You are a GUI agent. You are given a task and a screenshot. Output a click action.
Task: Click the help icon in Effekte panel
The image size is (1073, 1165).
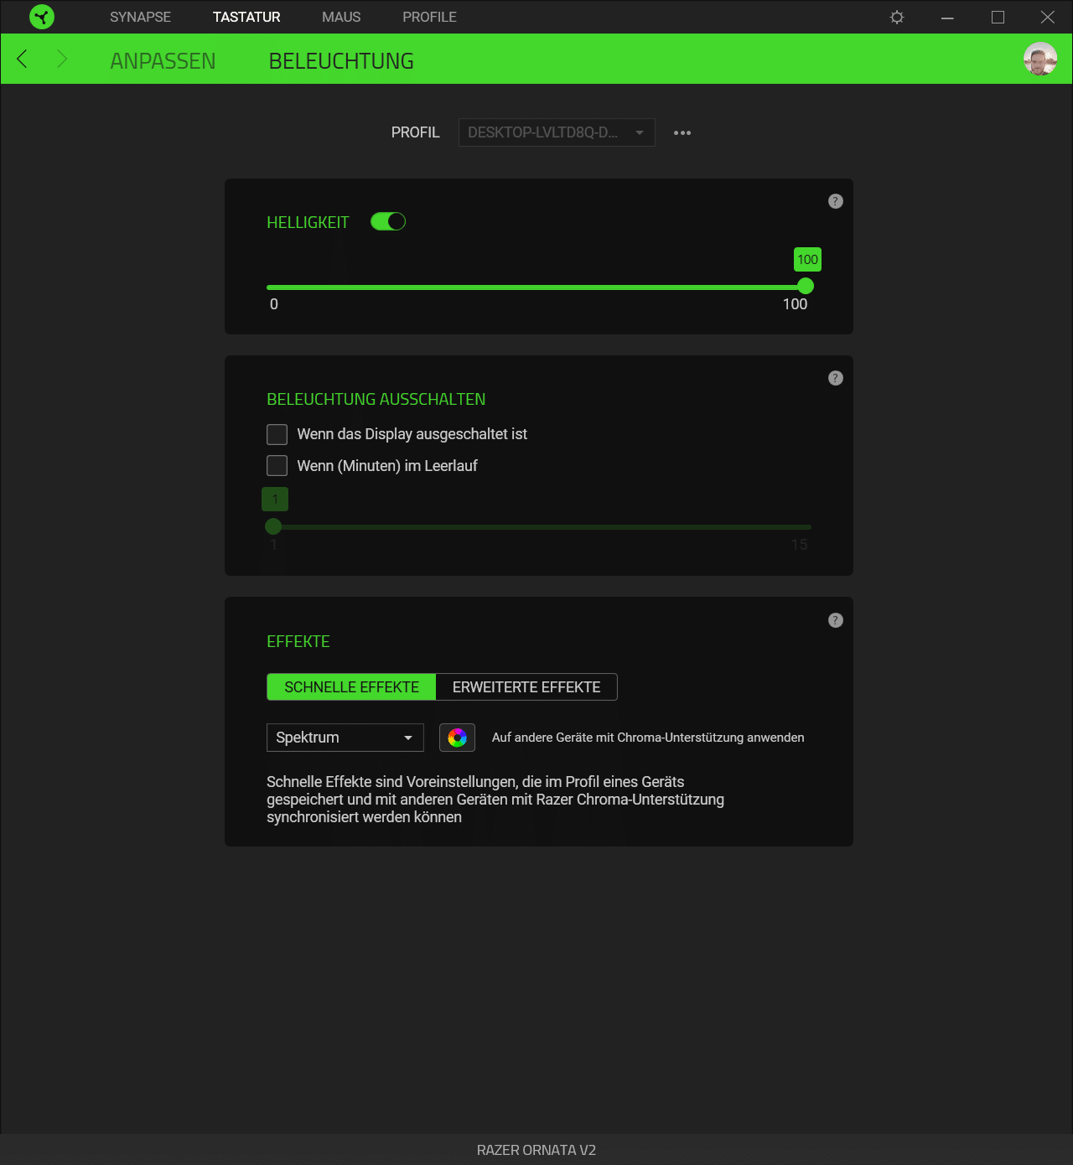[835, 620]
